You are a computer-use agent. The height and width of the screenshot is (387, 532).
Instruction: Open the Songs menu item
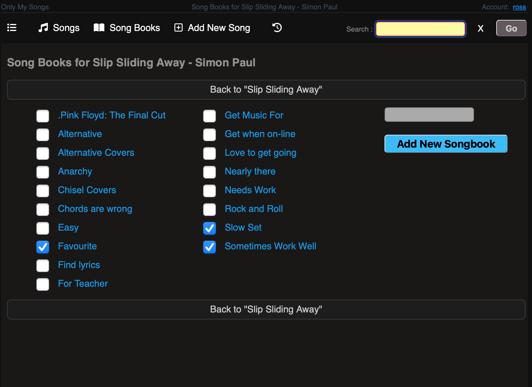tap(66, 28)
